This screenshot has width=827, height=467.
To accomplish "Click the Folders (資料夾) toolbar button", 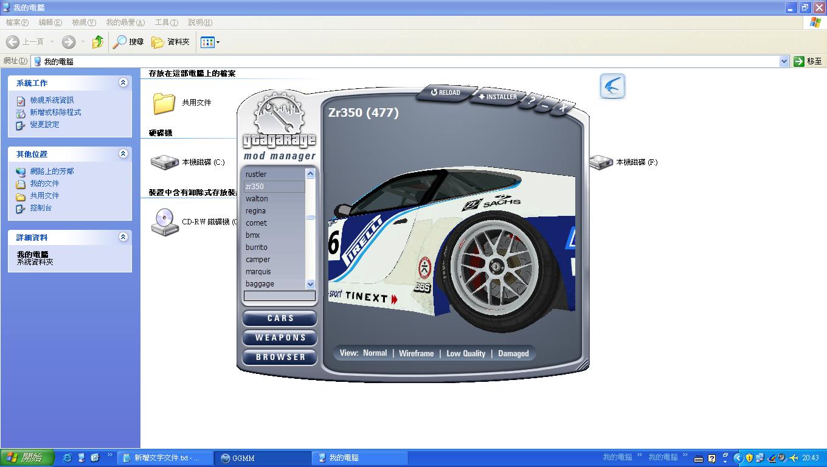I will coord(171,42).
